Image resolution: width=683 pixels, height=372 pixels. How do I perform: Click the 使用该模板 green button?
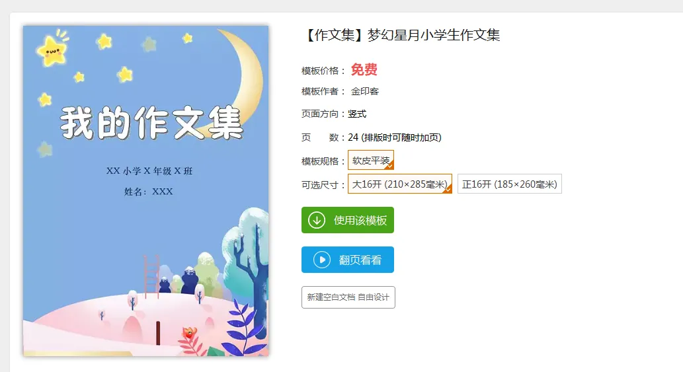(x=348, y=220)
